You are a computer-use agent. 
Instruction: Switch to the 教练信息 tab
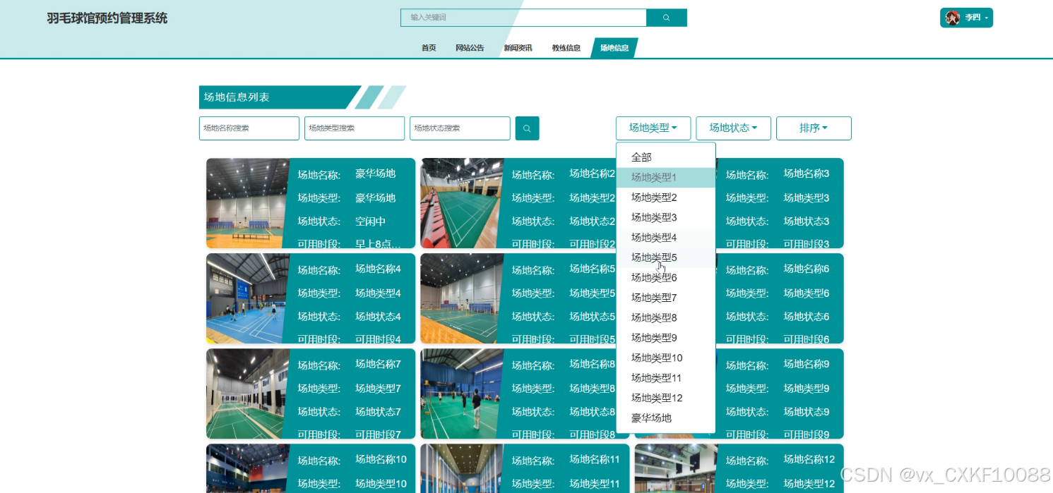566,48
